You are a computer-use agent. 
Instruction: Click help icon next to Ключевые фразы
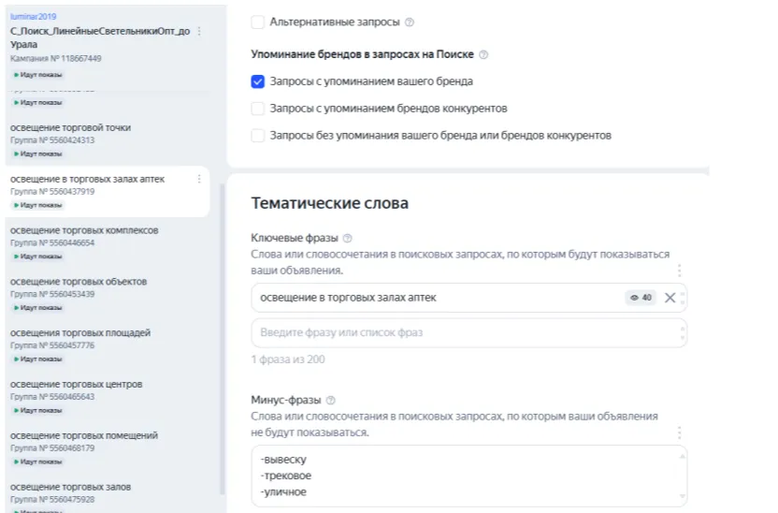[x=348, y=239]
